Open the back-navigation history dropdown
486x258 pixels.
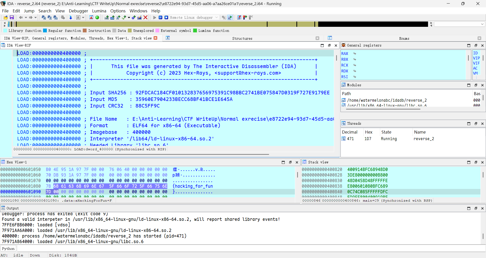tap(26, 17)
